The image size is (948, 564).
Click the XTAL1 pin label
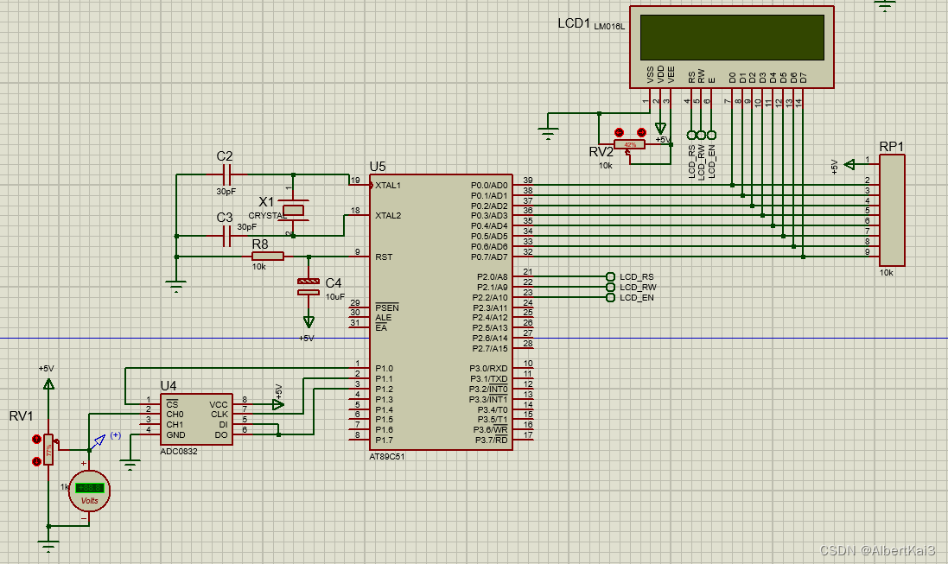(388, 185)
